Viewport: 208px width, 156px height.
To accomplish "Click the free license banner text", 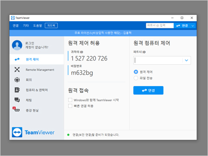I will [x=103, y=33].
